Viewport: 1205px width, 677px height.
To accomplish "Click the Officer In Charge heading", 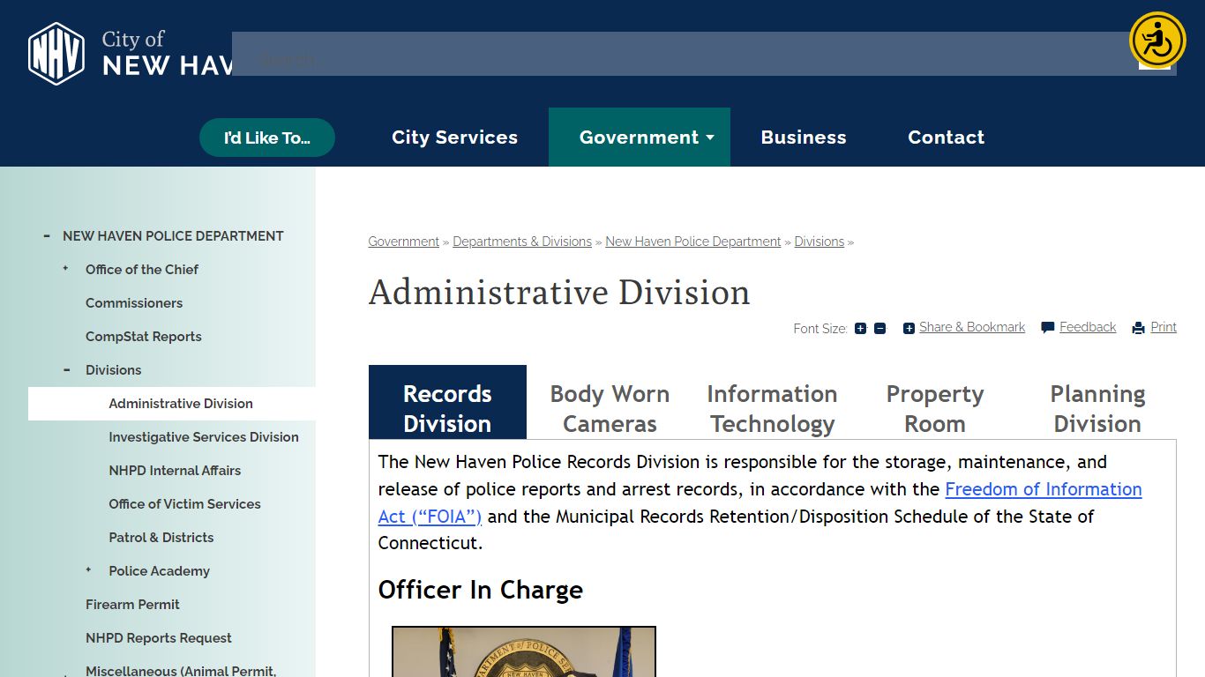I will pos(481,590).
